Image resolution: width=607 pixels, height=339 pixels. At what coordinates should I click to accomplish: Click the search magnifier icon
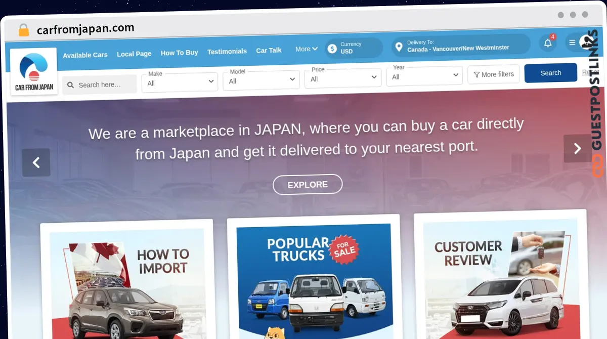(71, 85)
